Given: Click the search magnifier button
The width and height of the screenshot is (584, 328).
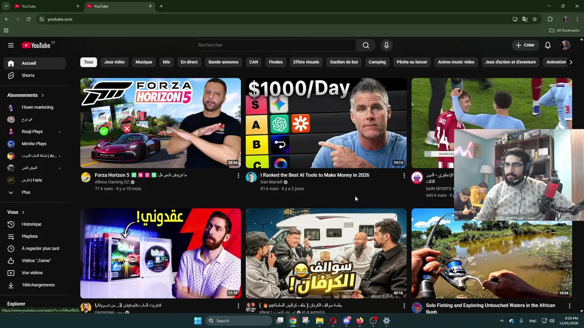Looking at the screenshot, I should coord(366,45).
